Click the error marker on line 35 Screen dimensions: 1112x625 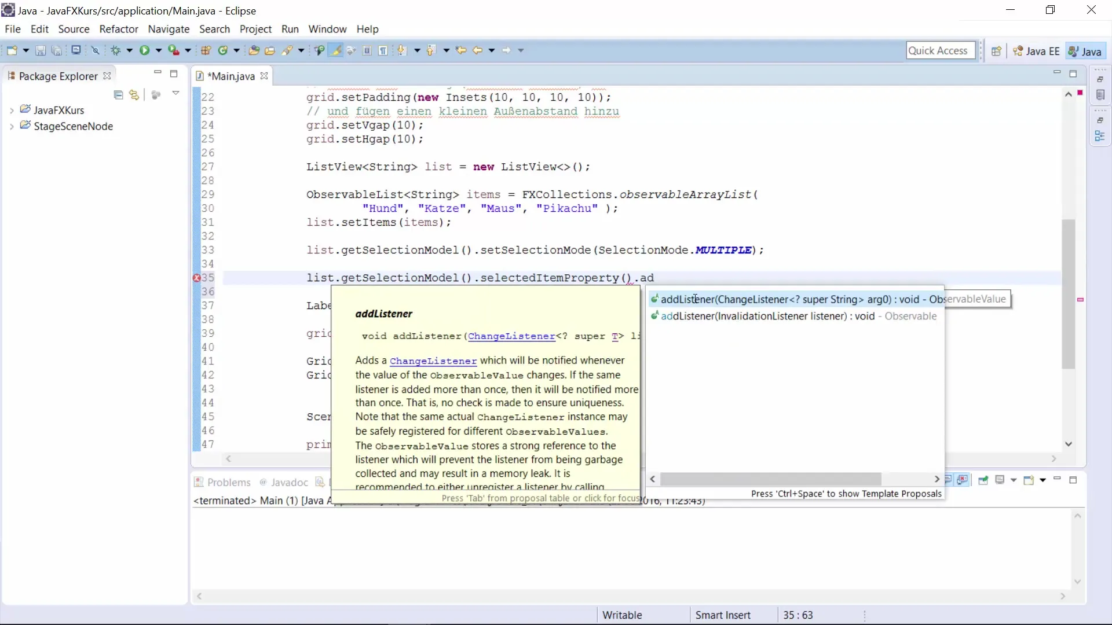pos(196,278)
